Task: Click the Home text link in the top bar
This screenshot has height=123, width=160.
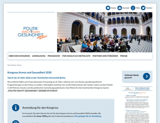Action: (114, 8)
